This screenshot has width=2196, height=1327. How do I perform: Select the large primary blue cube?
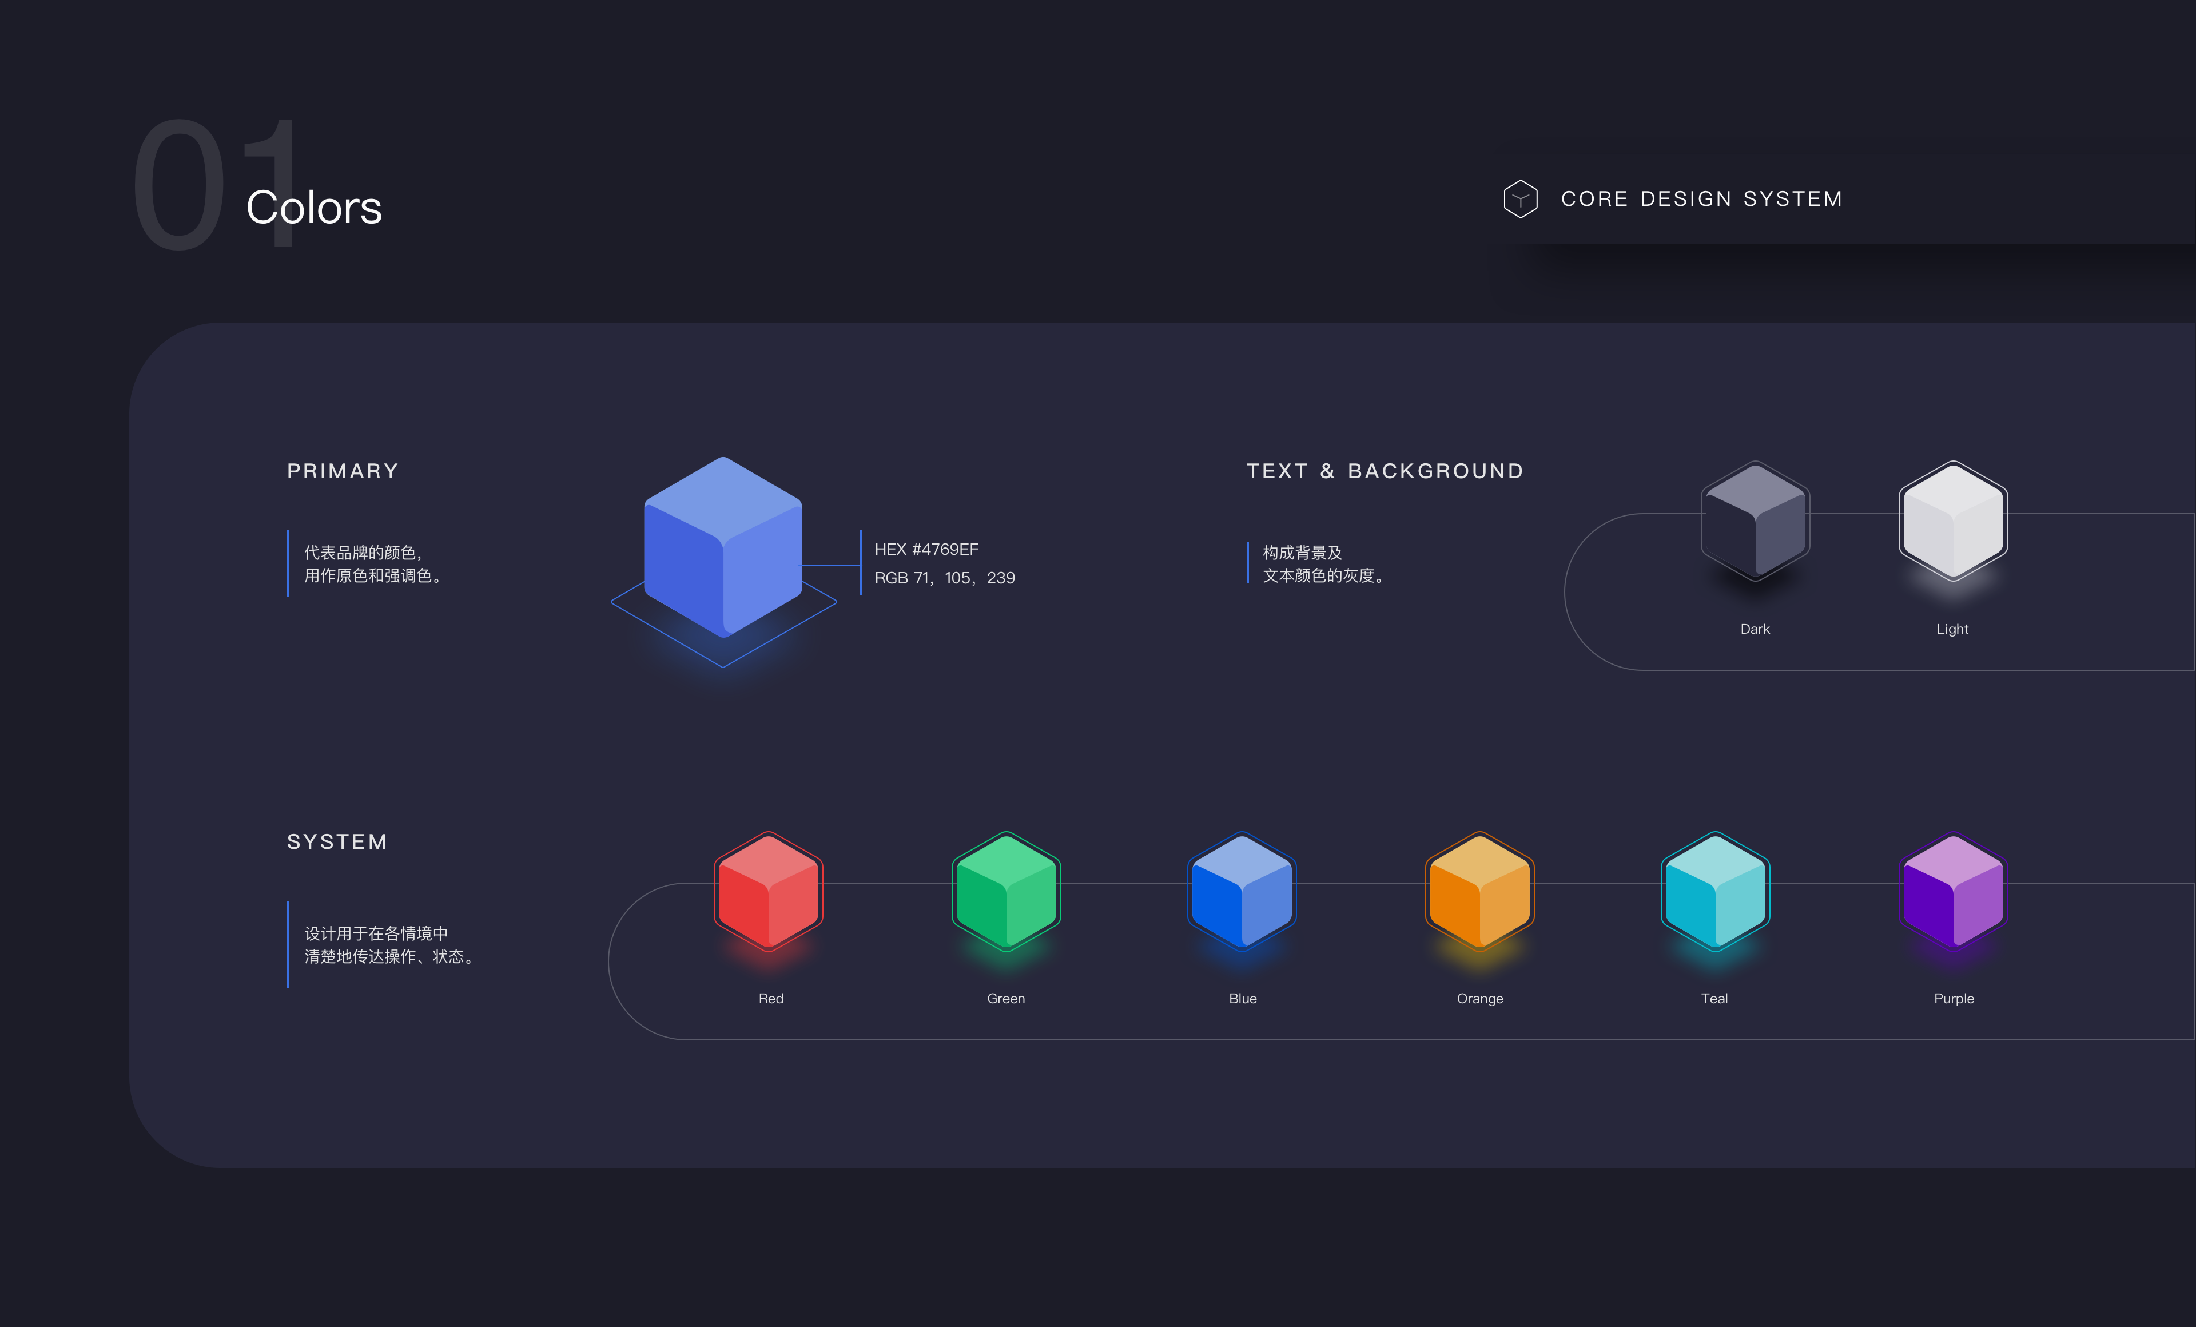[x=723, y=548]
